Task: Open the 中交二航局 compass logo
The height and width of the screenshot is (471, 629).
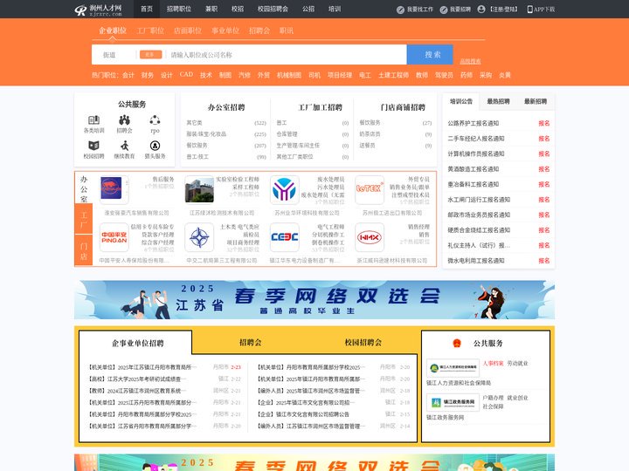Action: pyautogui.click(x=199, y=237)
